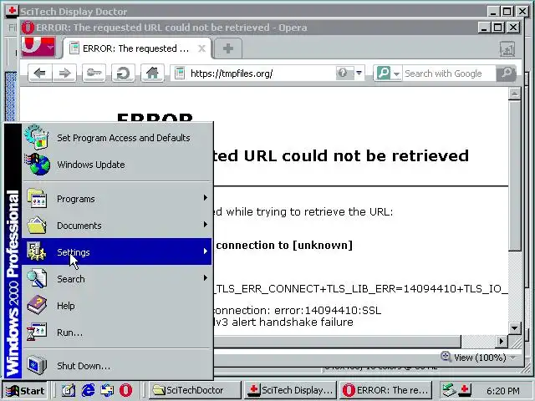Click the network tray icon
535x401 pixels.
pos(449,390)
